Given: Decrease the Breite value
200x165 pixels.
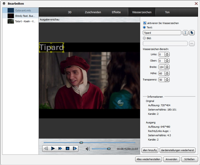Looking at the screenshot, I should pos(167,68).
